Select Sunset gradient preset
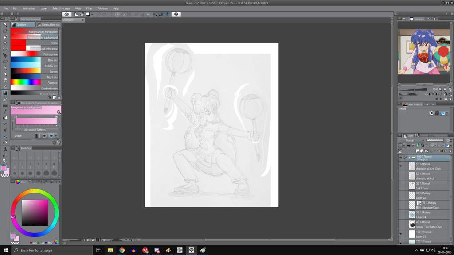This screenshot has height=255, width=454. click(x=35, y=71)
